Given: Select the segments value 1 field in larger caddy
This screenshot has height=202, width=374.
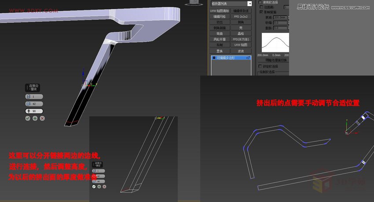Looking at the screenshot, I should click(x=34, y=97).
